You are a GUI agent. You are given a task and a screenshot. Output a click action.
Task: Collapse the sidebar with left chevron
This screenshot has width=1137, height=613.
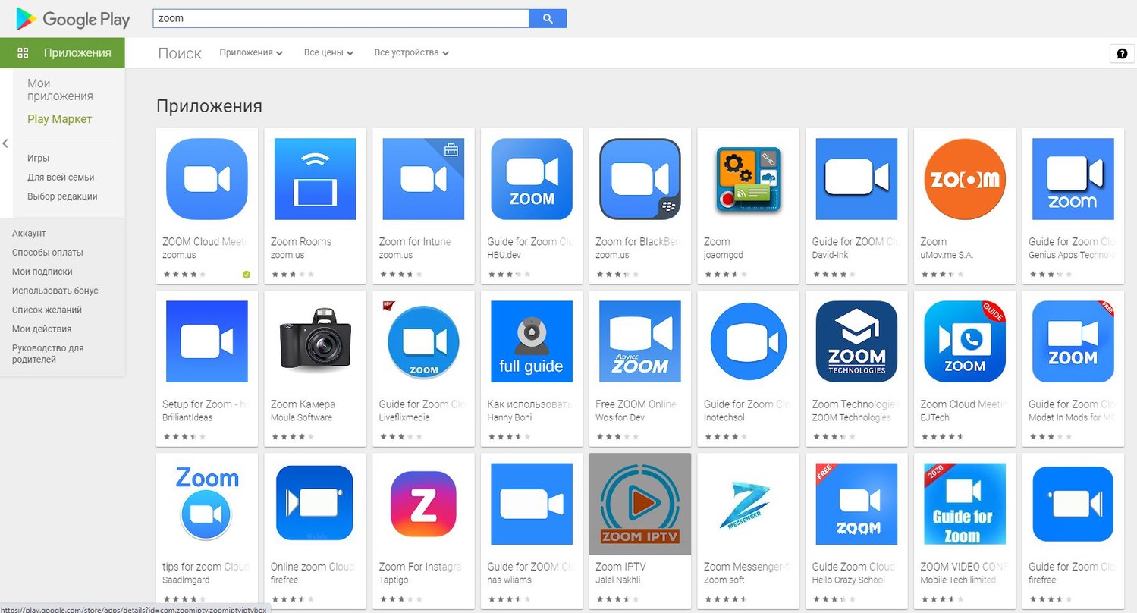point(5,143)
